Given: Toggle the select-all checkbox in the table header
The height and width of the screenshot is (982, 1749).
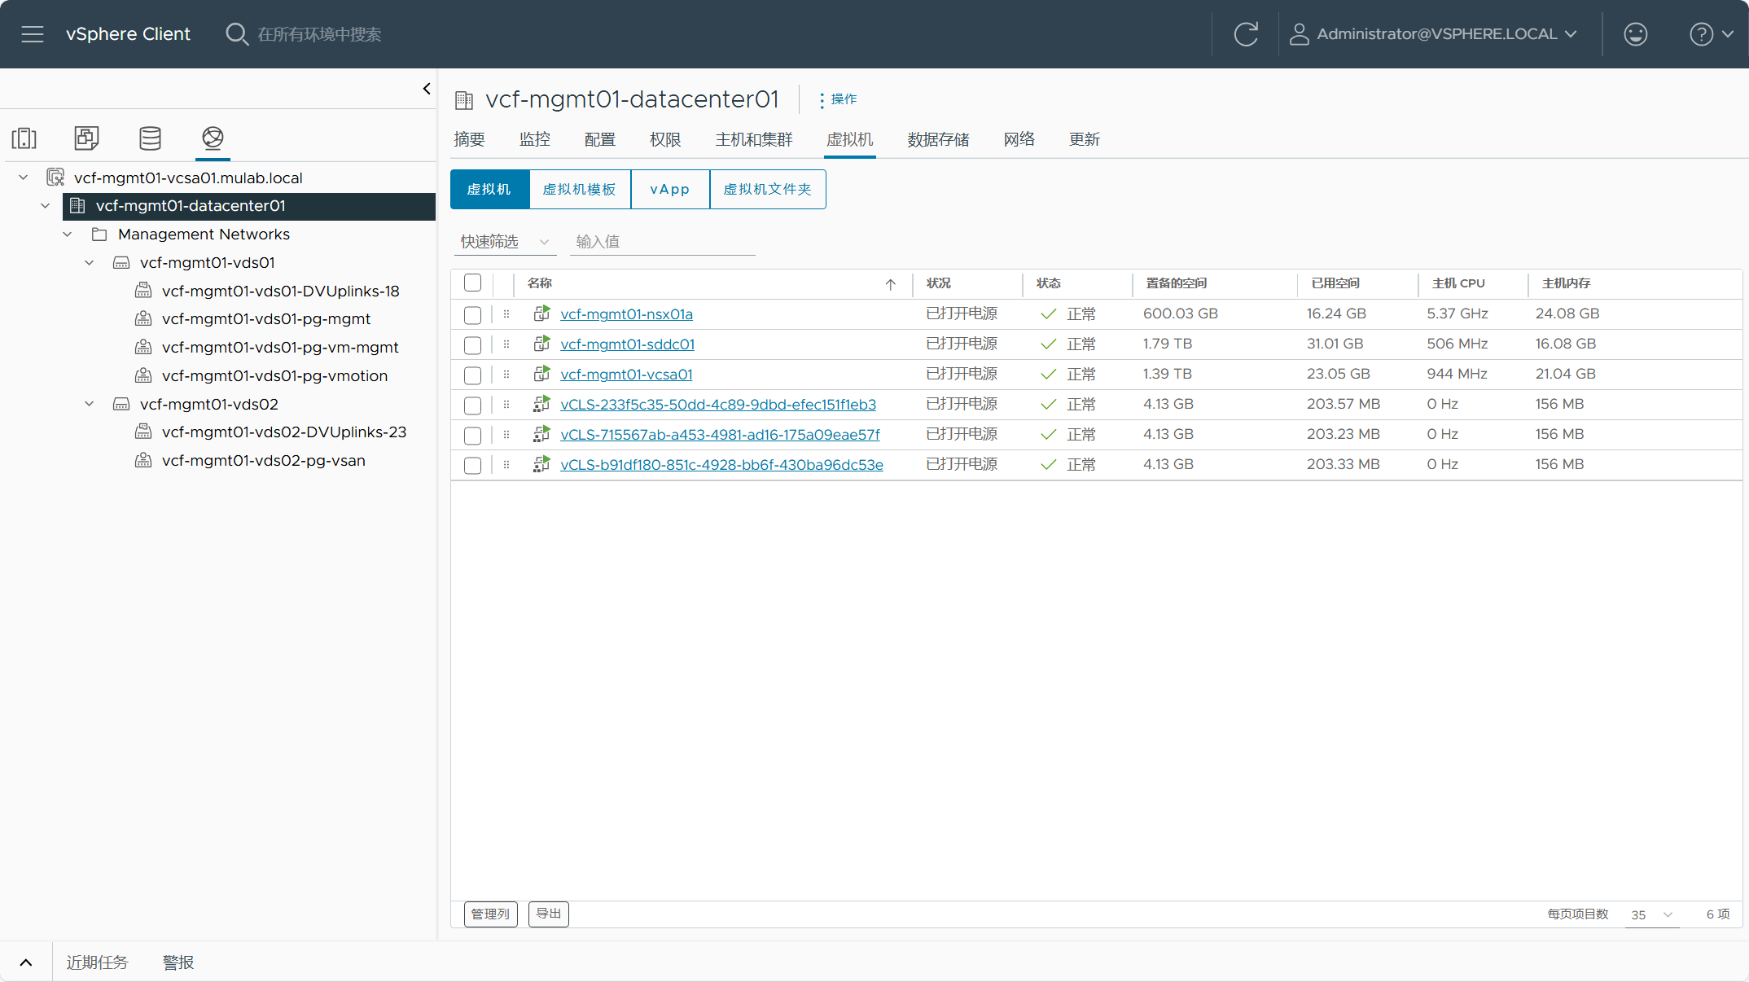Looking at the screenshot, I should (x=472, y=283).
